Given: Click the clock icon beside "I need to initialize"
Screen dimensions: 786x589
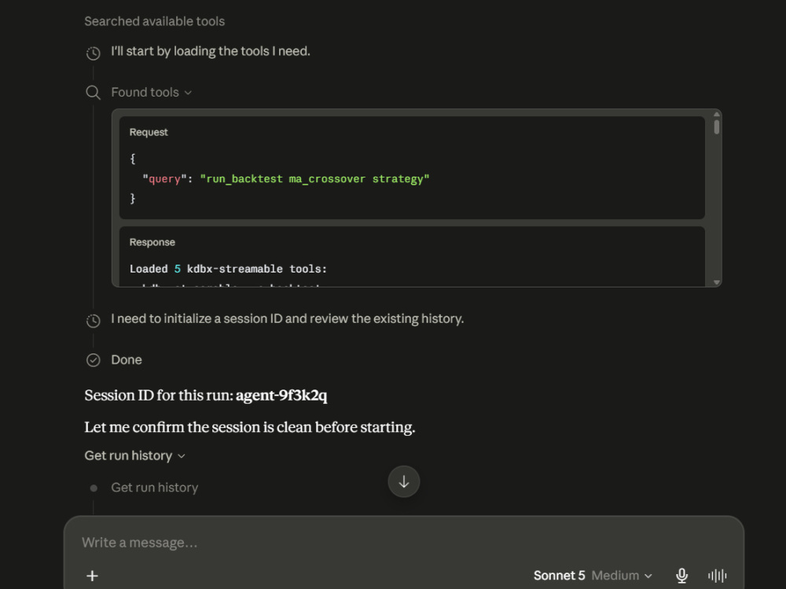Looking at the screenshot, I should click(94, 320).
